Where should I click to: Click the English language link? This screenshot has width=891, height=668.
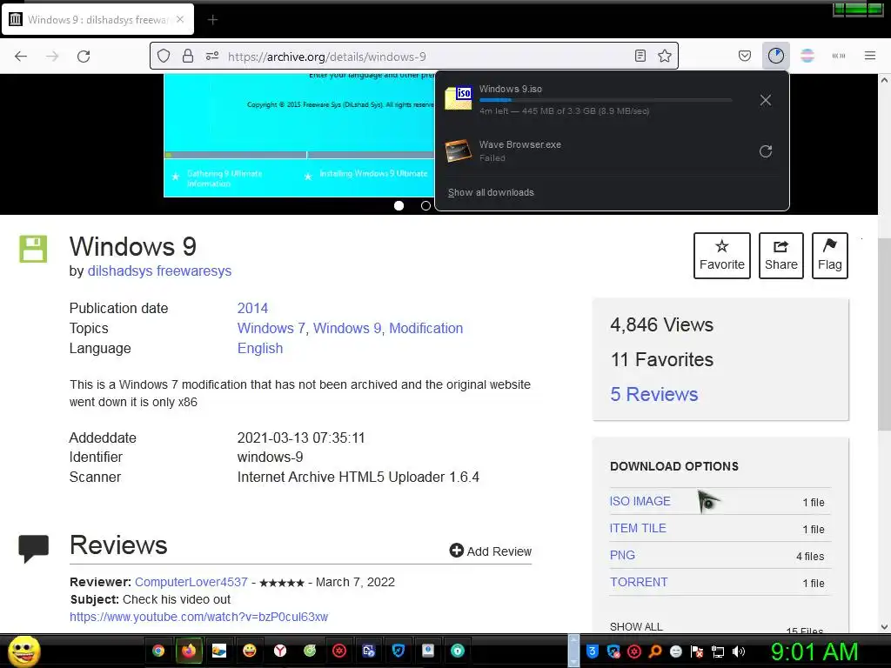(260, 348)
